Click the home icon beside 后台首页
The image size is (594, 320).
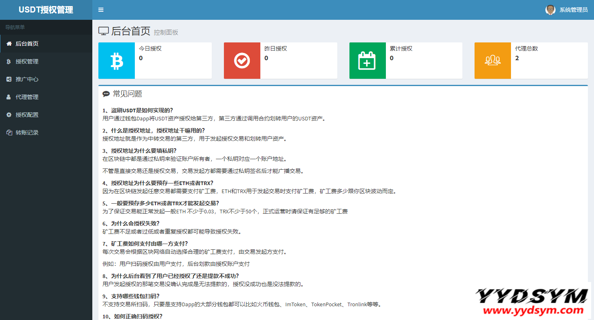point(9,44)
